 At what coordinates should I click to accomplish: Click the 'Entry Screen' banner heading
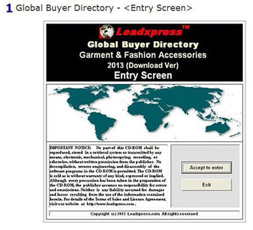click(143, 75)
